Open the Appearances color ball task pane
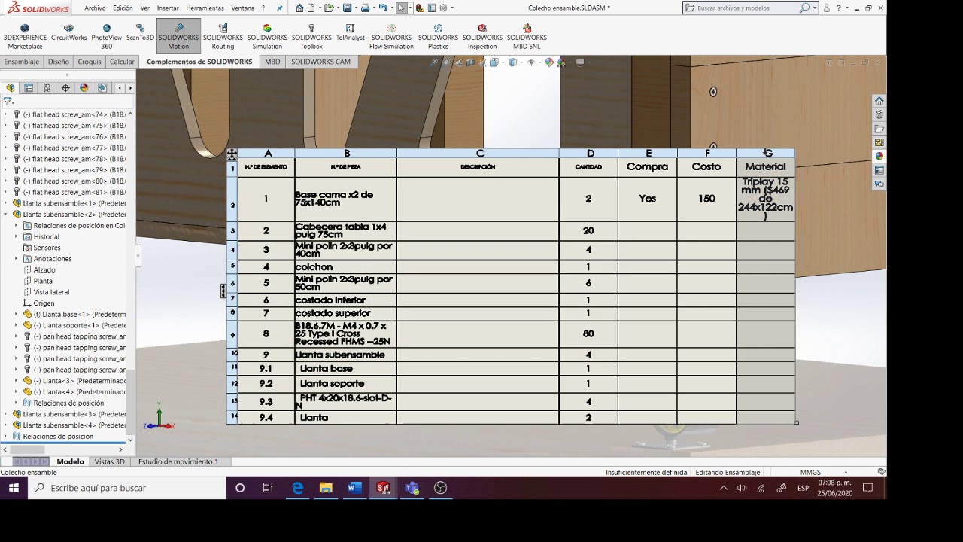 (879, 156)
